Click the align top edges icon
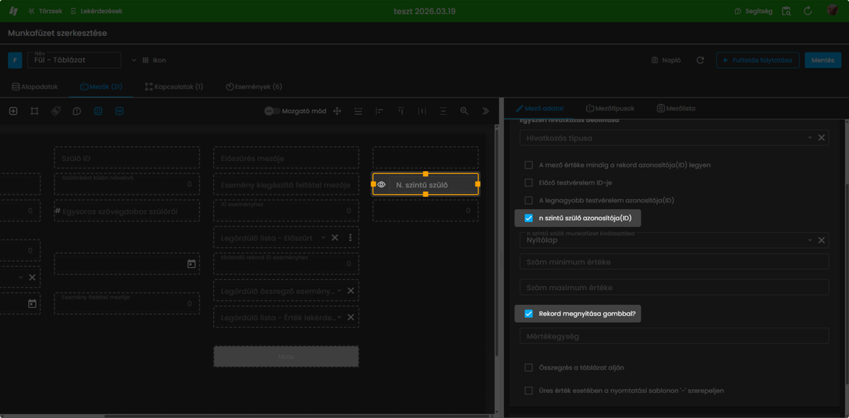 [401, 111]
